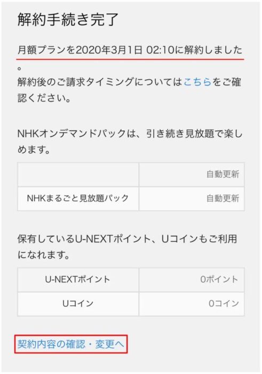Click the NHKオンデマンドパック description paragraph

point(130,142)
